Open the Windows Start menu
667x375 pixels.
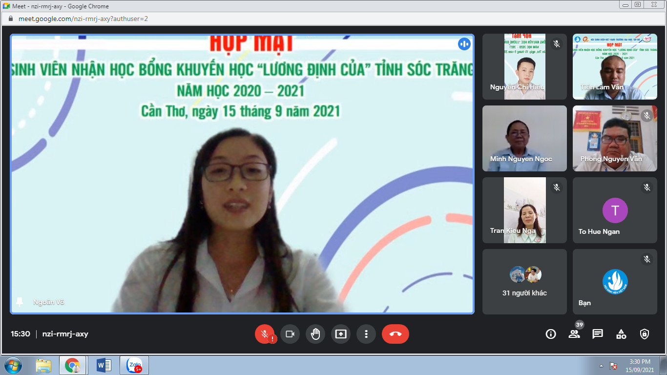coord(13,365)
